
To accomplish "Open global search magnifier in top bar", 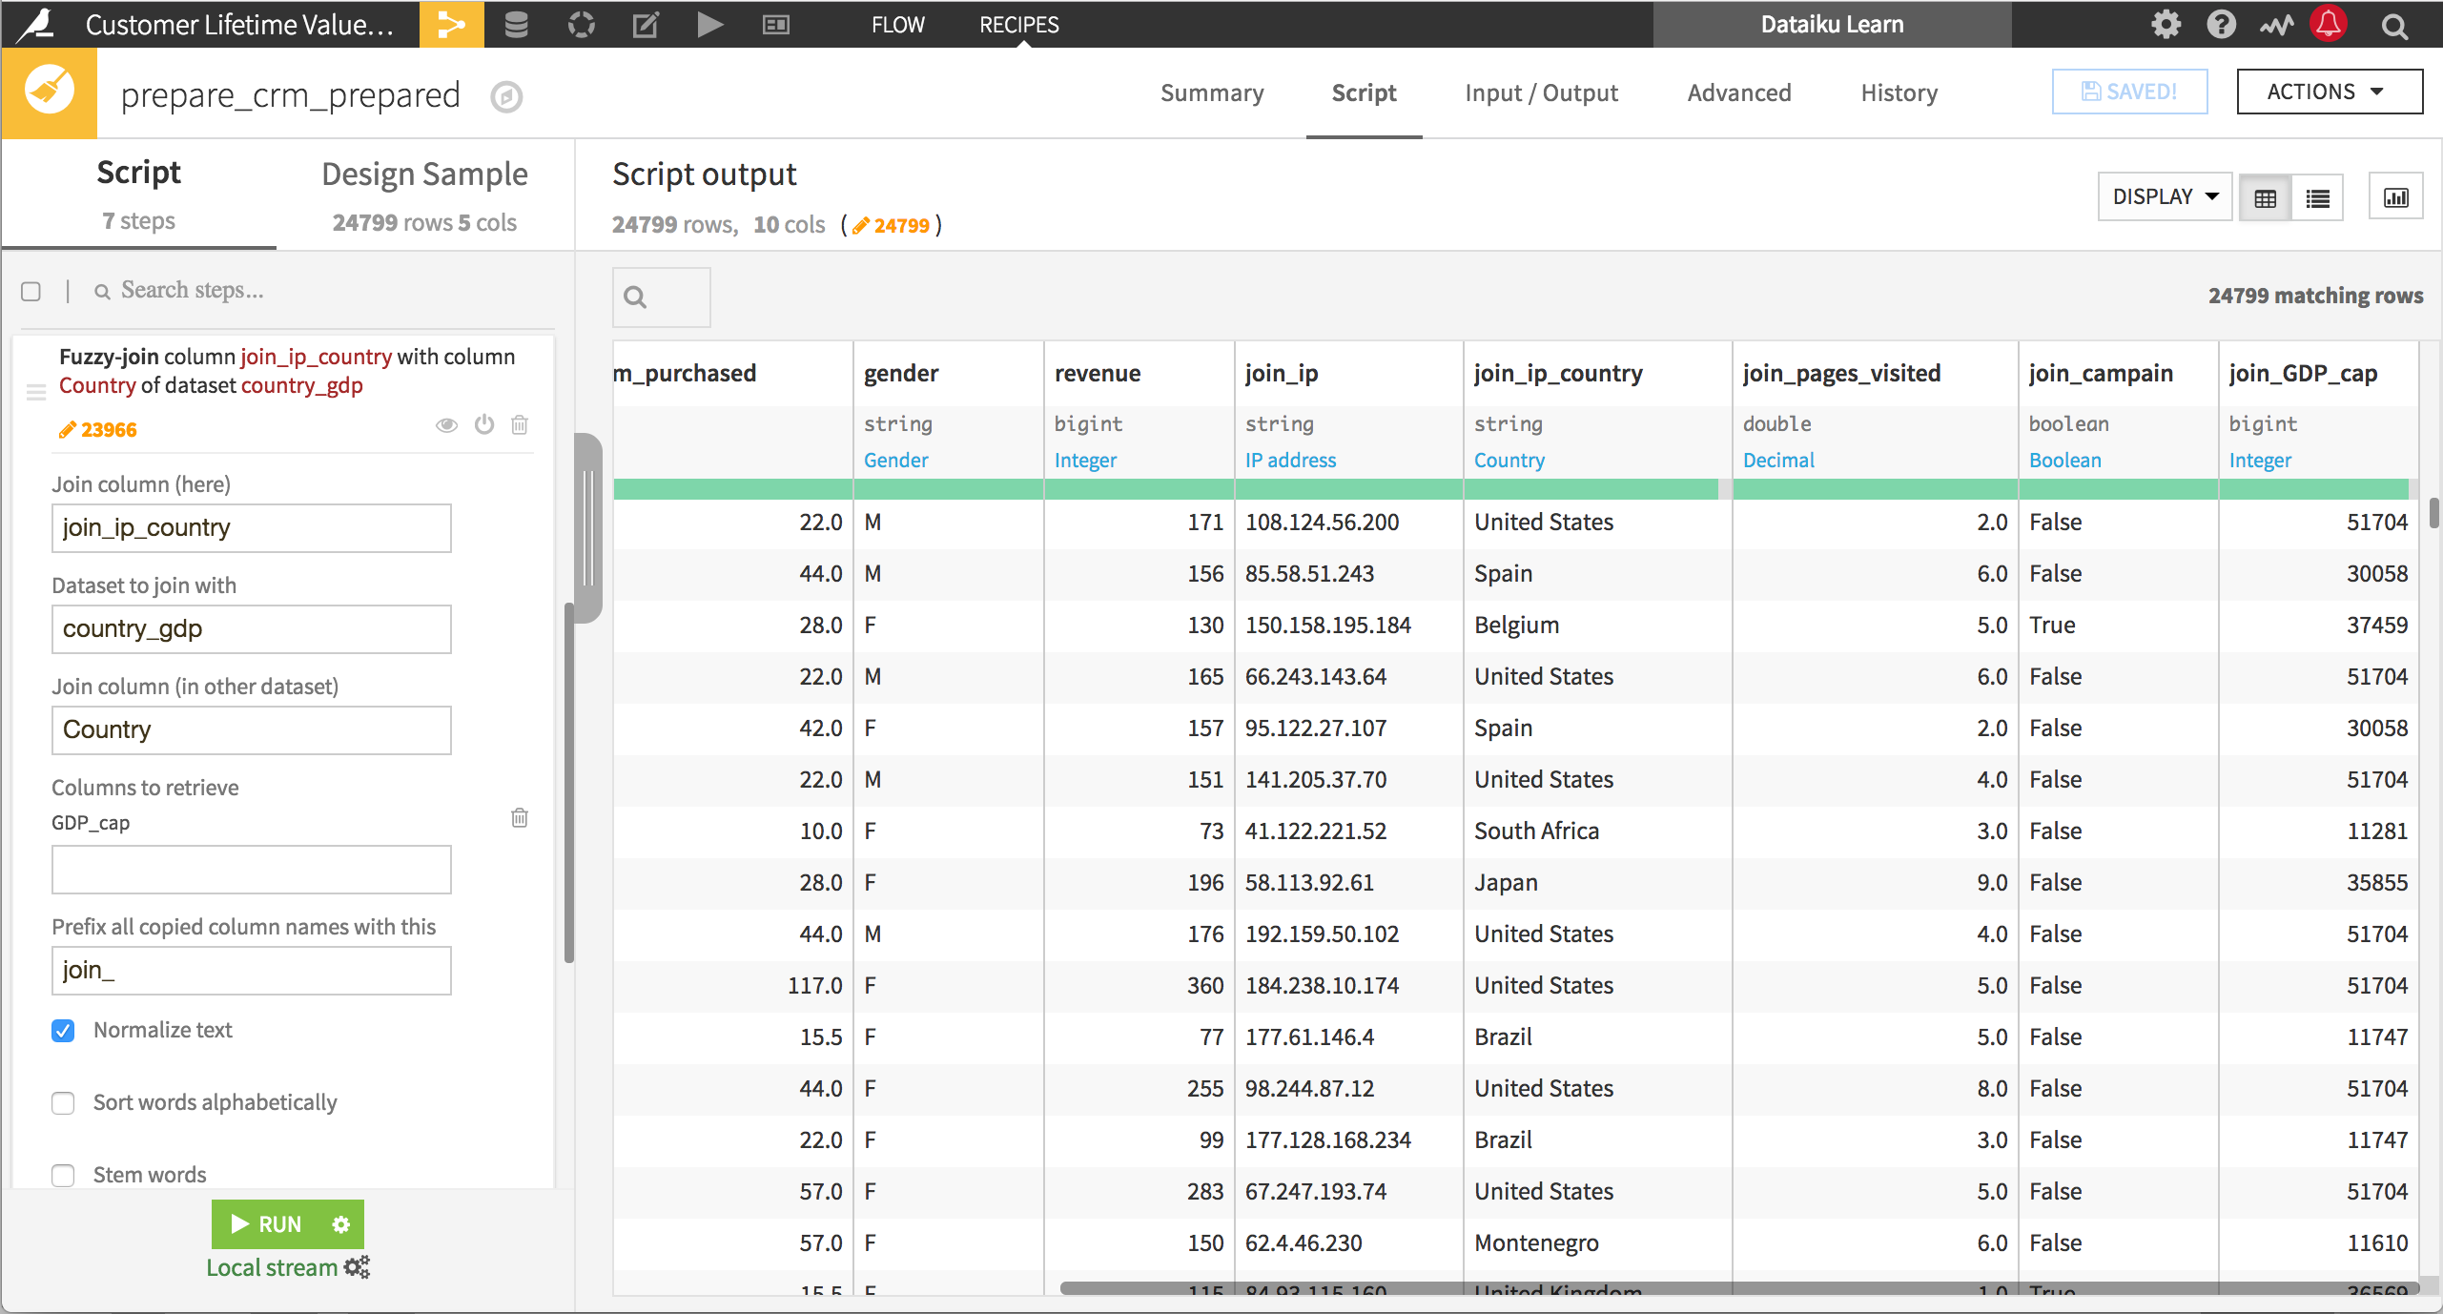I will (2393, 26).
